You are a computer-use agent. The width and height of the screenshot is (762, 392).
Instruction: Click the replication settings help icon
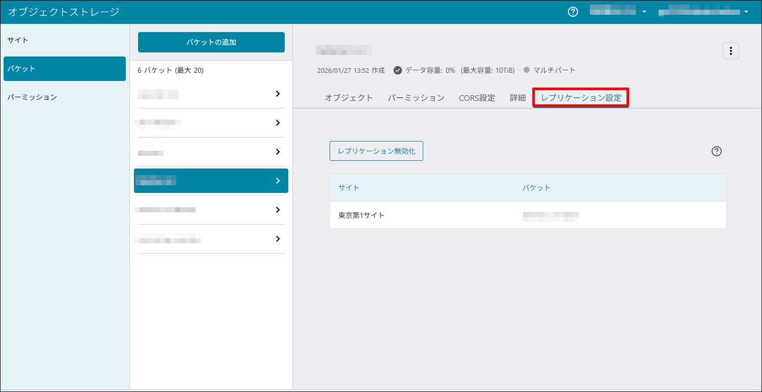point(716,151)
